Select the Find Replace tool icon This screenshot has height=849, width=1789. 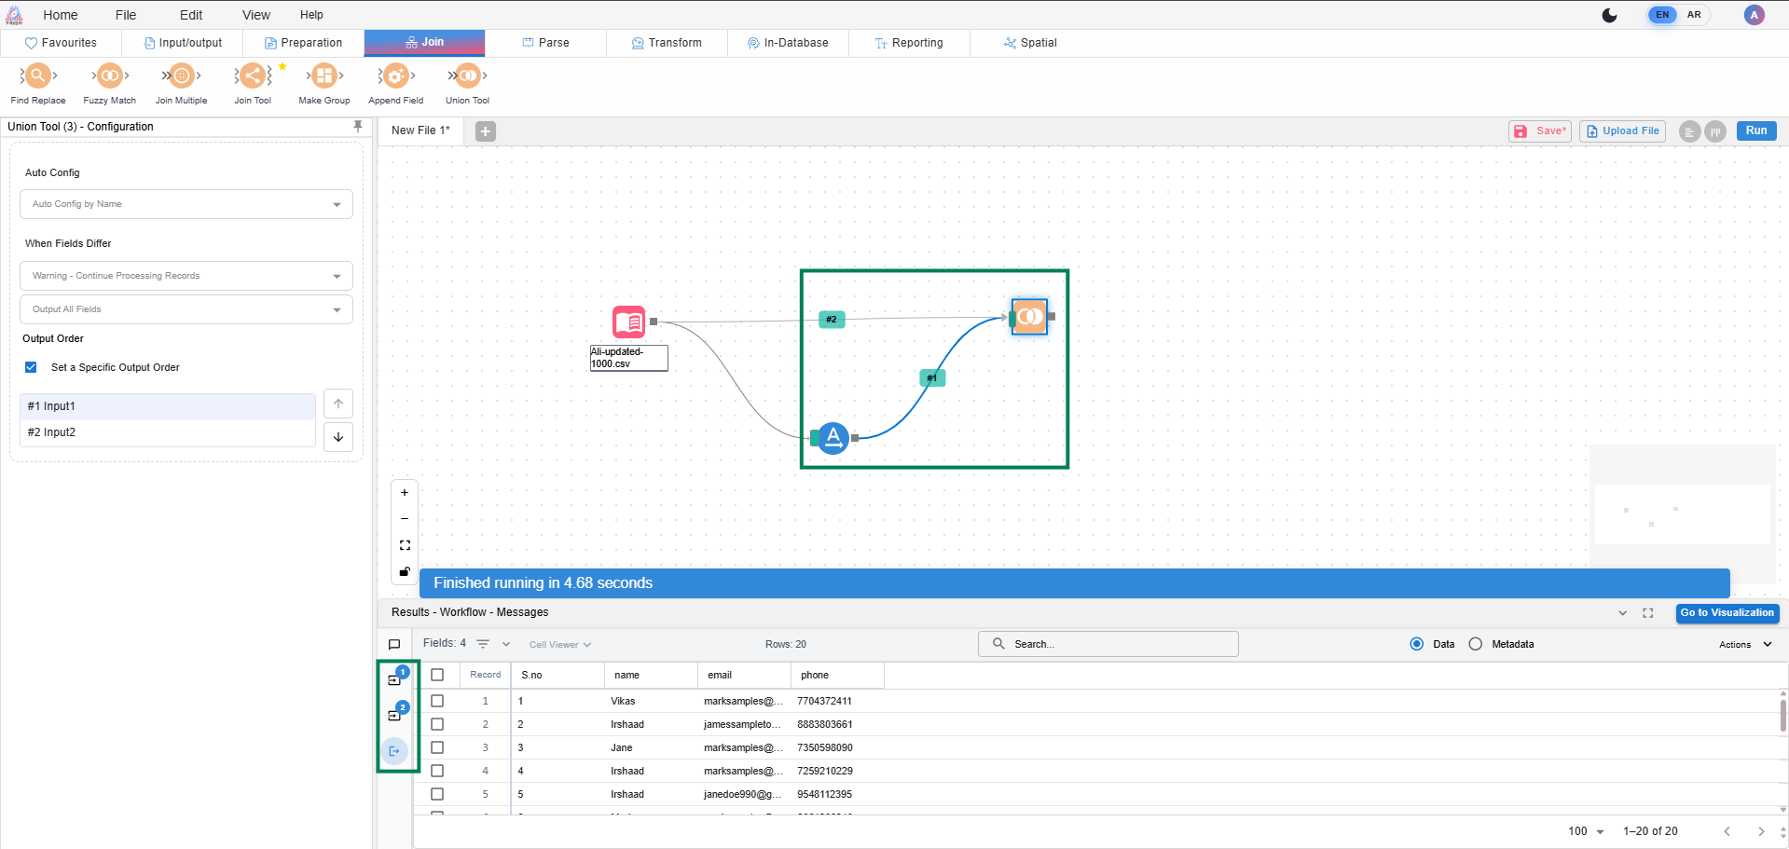tap(37, 76)
